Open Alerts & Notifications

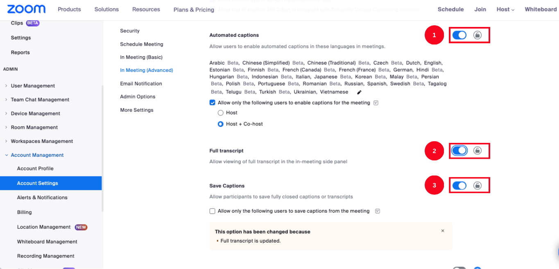tap(42, 198)
